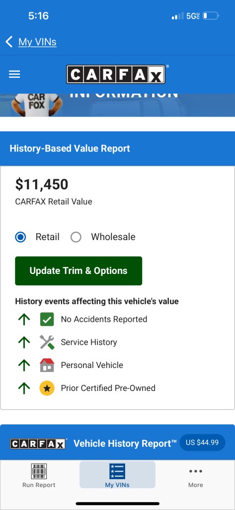
Task: Tap the Prior Certified Pre-Owned star icon
Action: point(47,388)
